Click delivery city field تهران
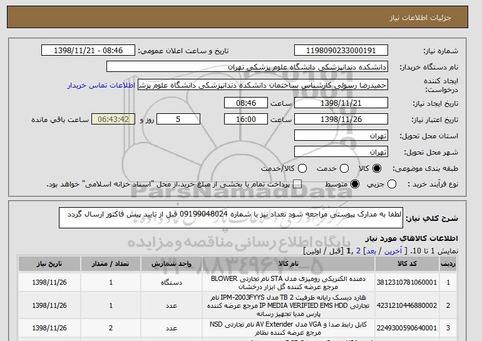This screenshot has width=482, height=341. 341,152
